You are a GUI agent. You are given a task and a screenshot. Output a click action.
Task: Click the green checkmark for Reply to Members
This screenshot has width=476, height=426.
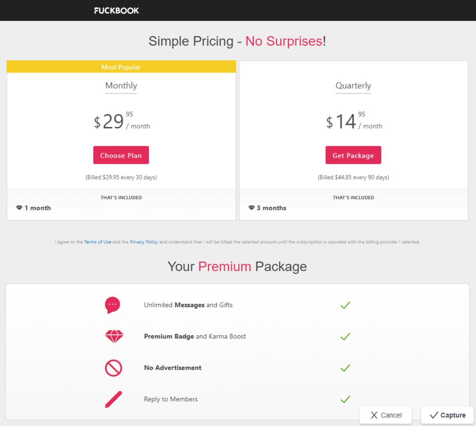pos(345,399)
